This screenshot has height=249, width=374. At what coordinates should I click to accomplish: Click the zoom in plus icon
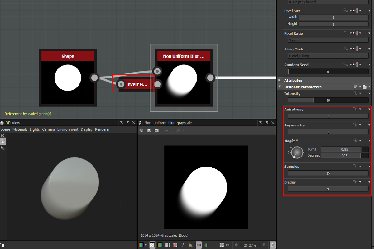coord(264,245)
